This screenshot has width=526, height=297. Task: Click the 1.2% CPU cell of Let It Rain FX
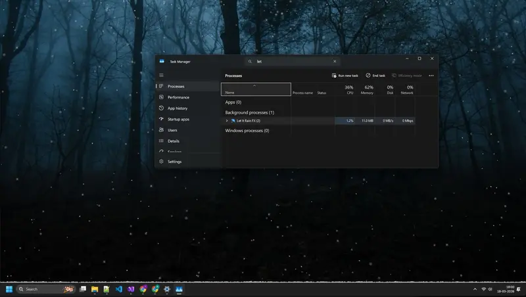coord(345,121)
